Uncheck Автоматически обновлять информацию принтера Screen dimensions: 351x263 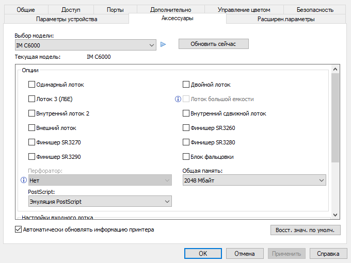(19, 229)
